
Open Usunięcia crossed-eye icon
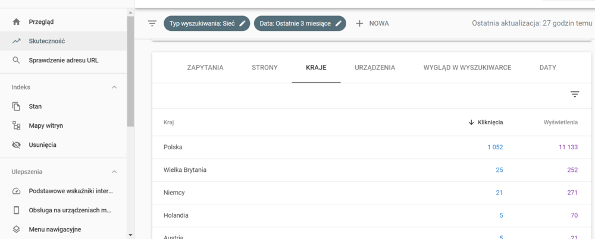[17, 144]
